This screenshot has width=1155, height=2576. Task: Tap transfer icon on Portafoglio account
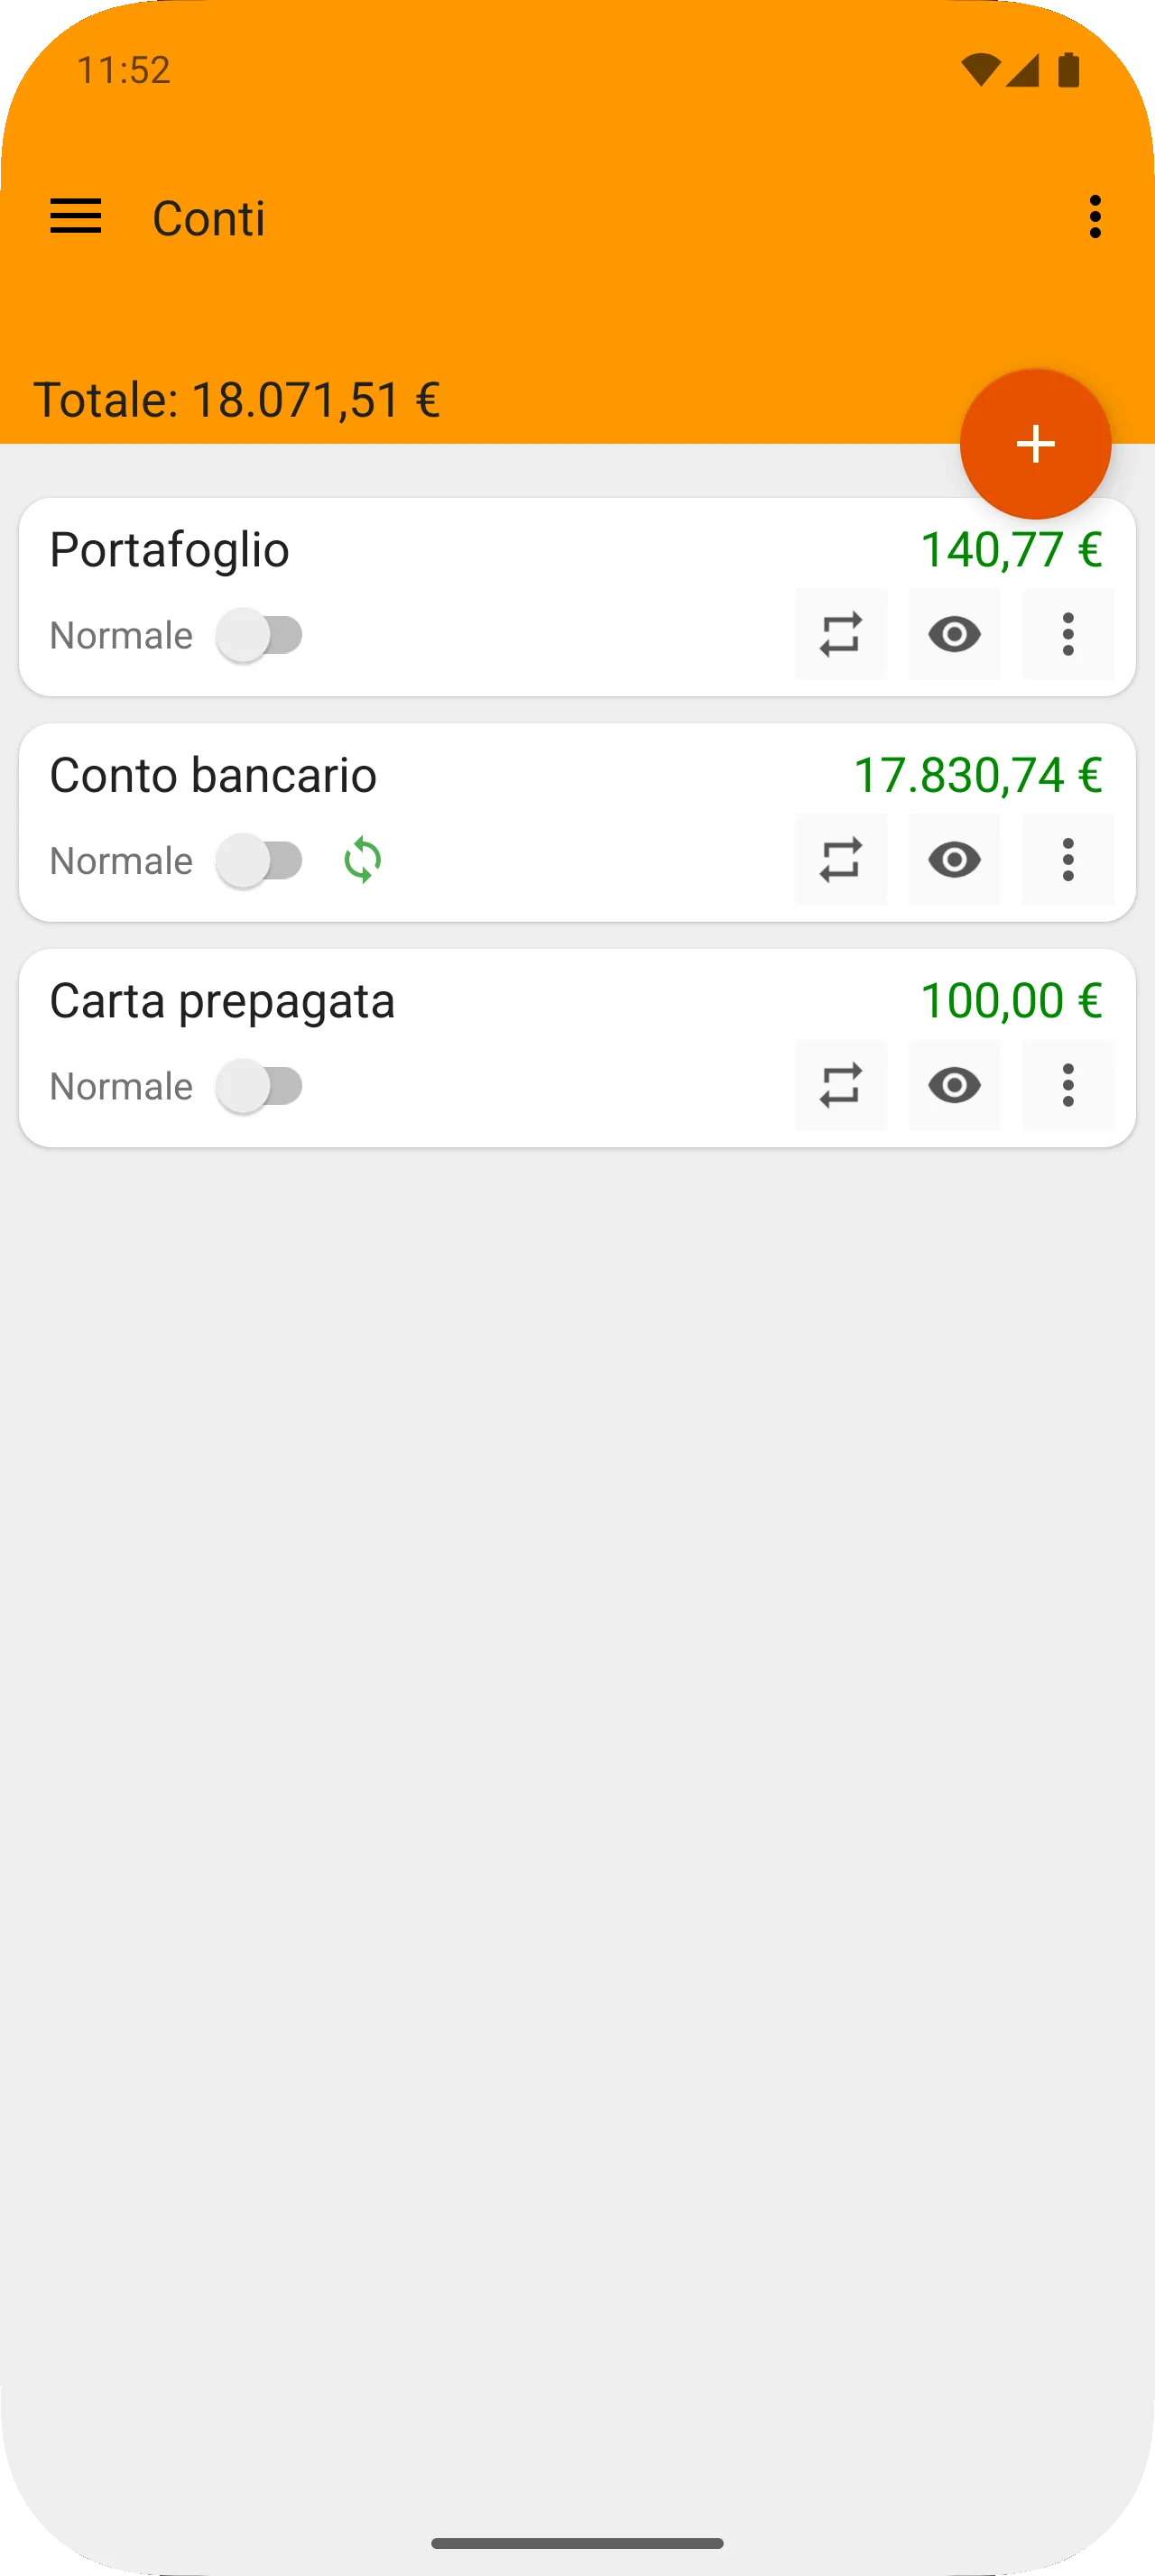tap(840, 634)
